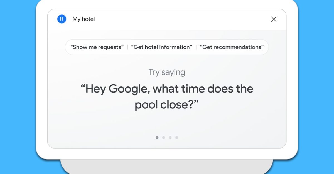Screen dimensions: 334x174
Task: Tap the "Try saying" label
Action: 167,72
